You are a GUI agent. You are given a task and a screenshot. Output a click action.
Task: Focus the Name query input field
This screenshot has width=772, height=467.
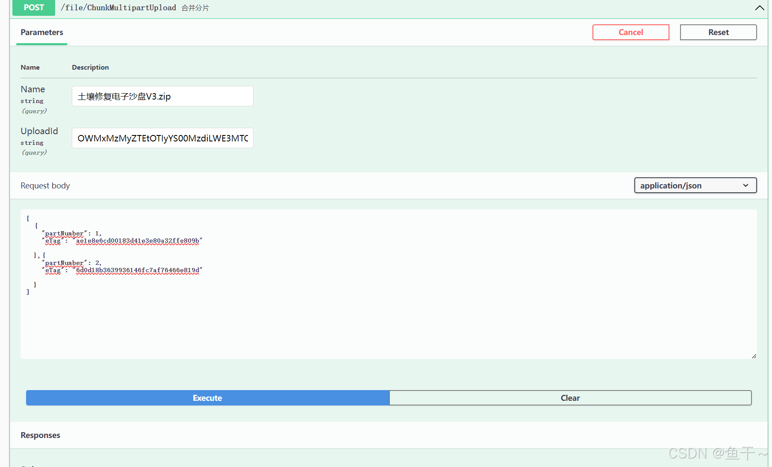point(162,96)
